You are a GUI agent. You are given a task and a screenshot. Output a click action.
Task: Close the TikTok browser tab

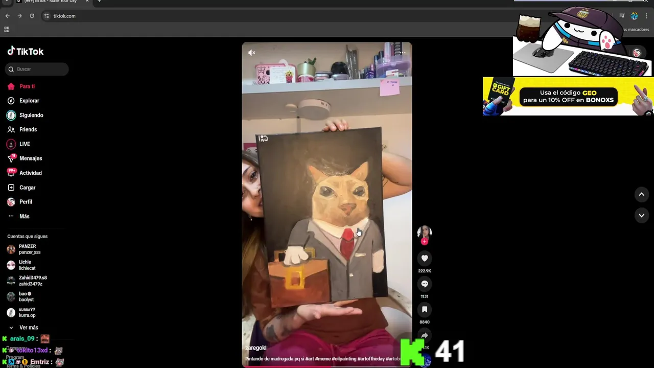[x=87, y=1]
